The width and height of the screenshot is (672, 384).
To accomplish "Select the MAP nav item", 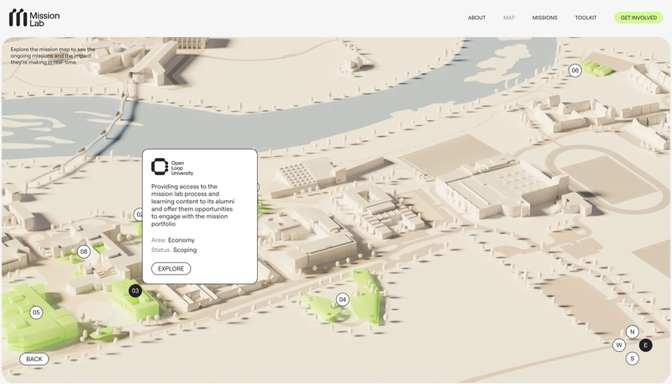I will pos(509,18).
